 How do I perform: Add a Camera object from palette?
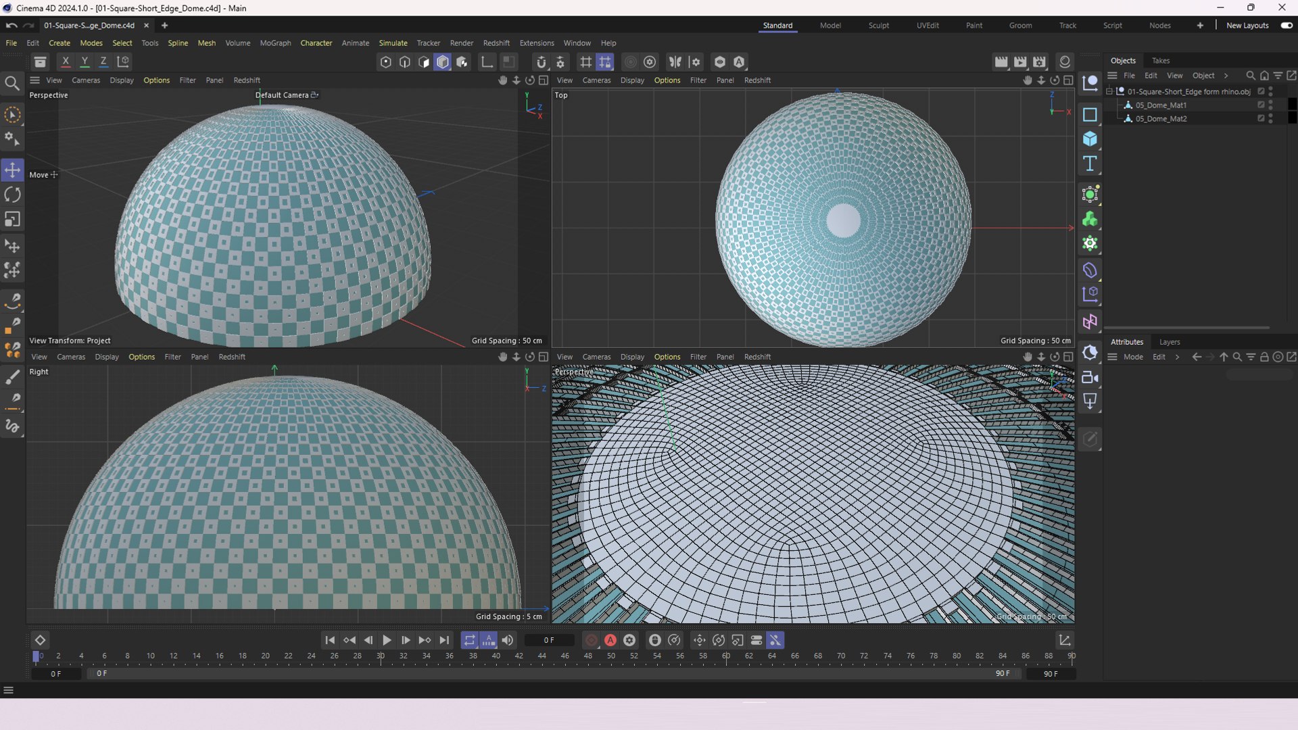[x=1090, y=377]
